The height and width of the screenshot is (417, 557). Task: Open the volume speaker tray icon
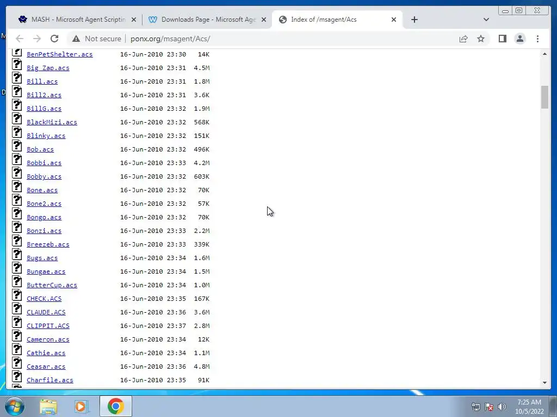point(502,407)
